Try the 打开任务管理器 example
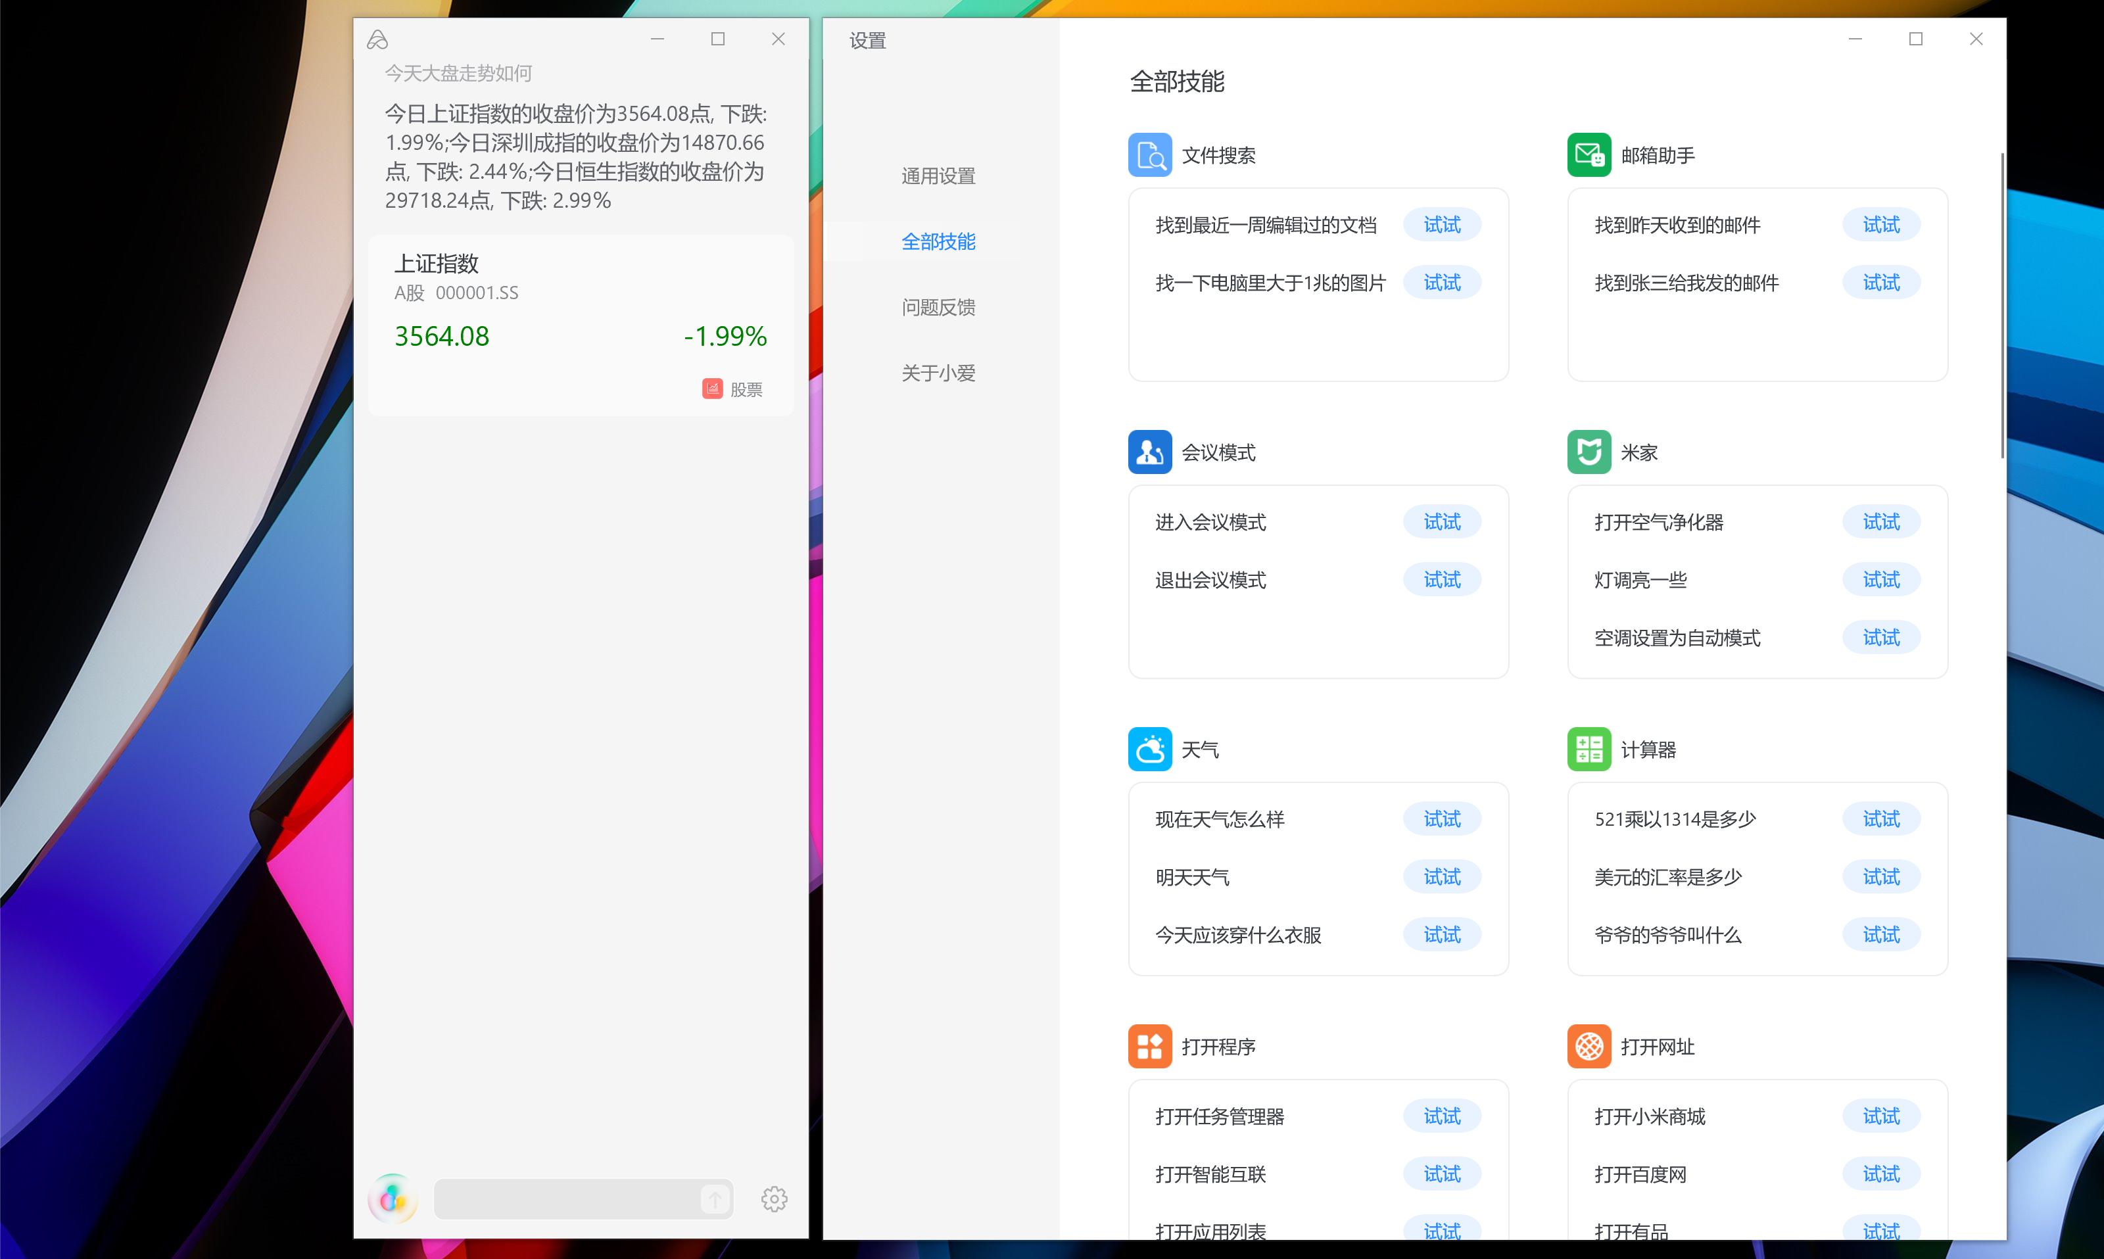This screenshot has width=2104, height=1259. coord(1443,1116)
